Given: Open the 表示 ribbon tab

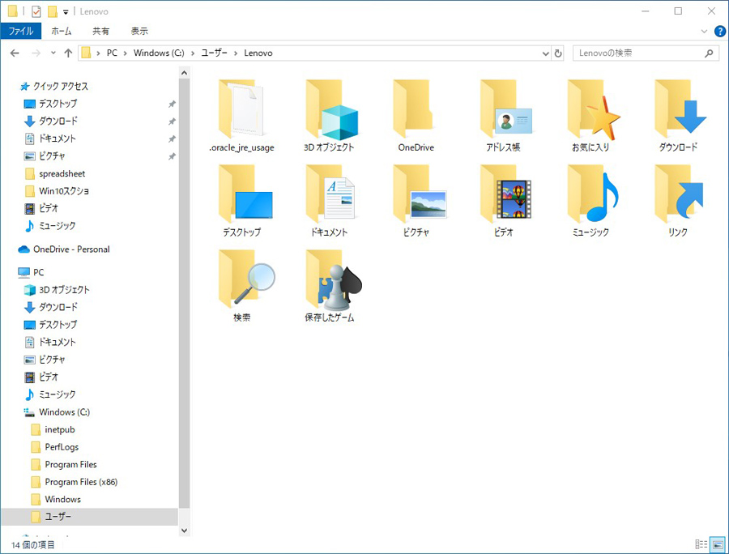Looking at the screenshot, I should pyautogui.click(x=139, y=31).
